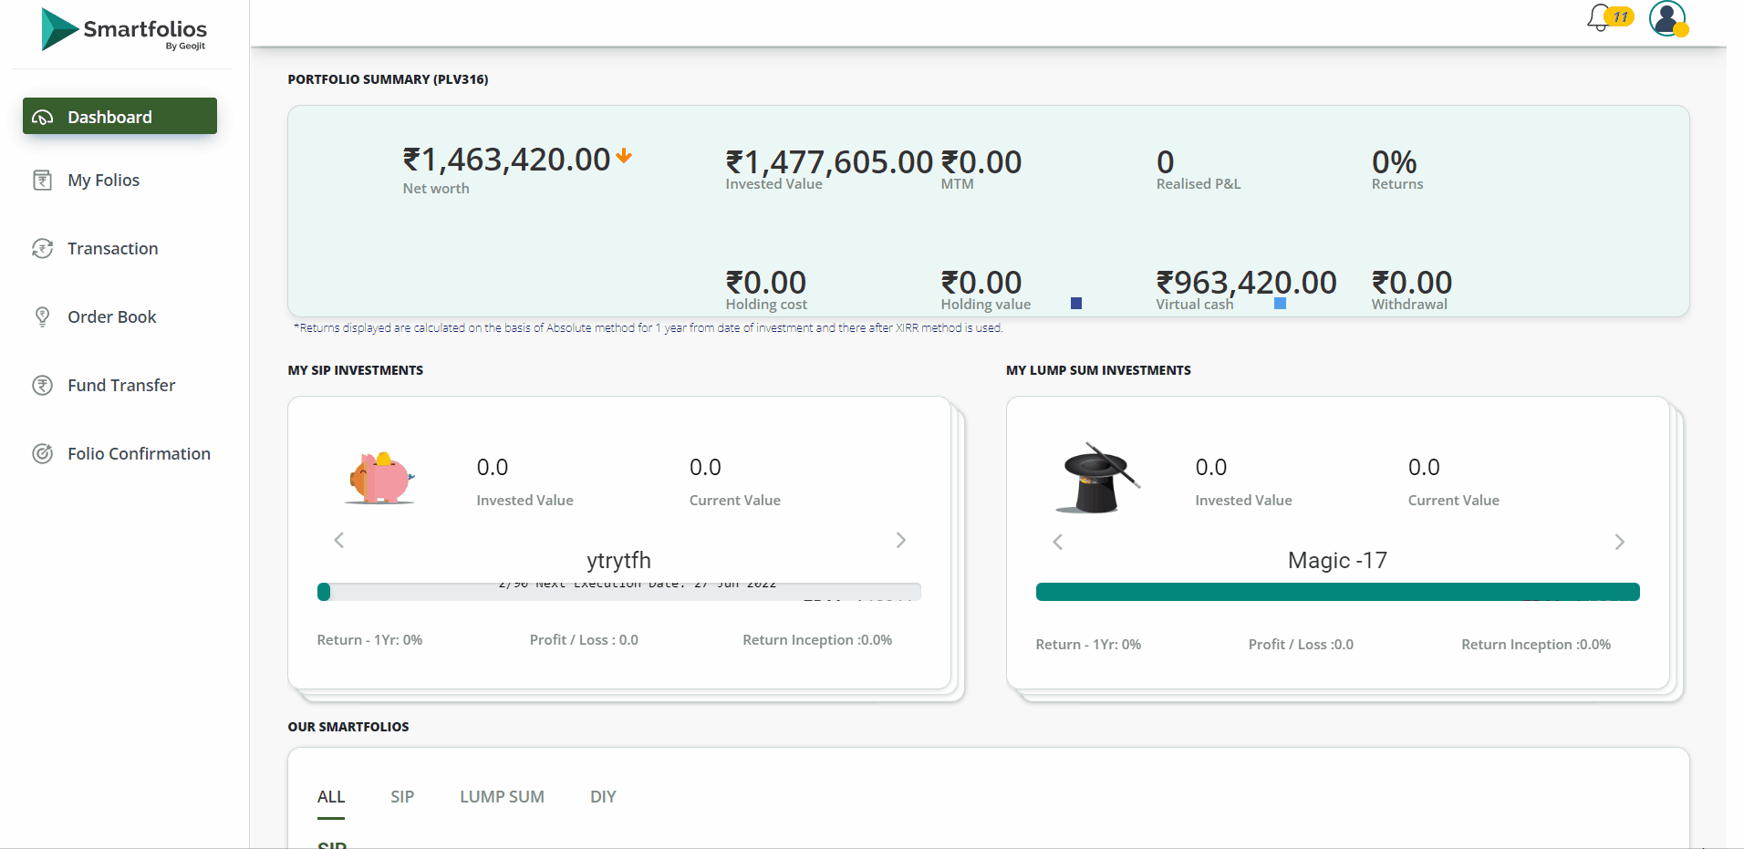
Task: Click the Order Book lightbulb icon
Action: (43, 317)
